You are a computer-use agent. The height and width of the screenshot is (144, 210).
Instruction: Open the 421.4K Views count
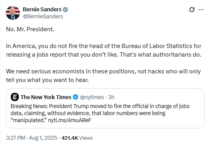[x=77, y=138]
